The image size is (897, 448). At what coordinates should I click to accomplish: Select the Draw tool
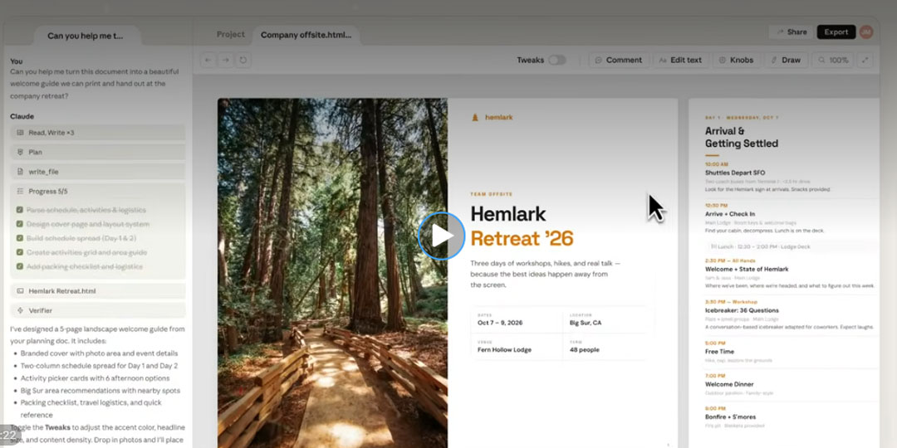pyautogui.click(x=786, y=60)
